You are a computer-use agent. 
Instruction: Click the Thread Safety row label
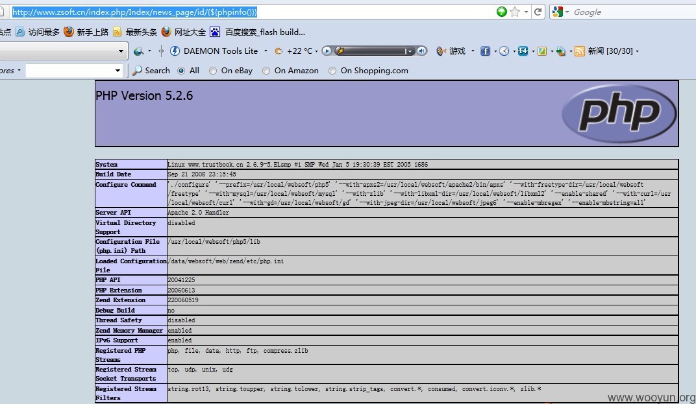119,320
